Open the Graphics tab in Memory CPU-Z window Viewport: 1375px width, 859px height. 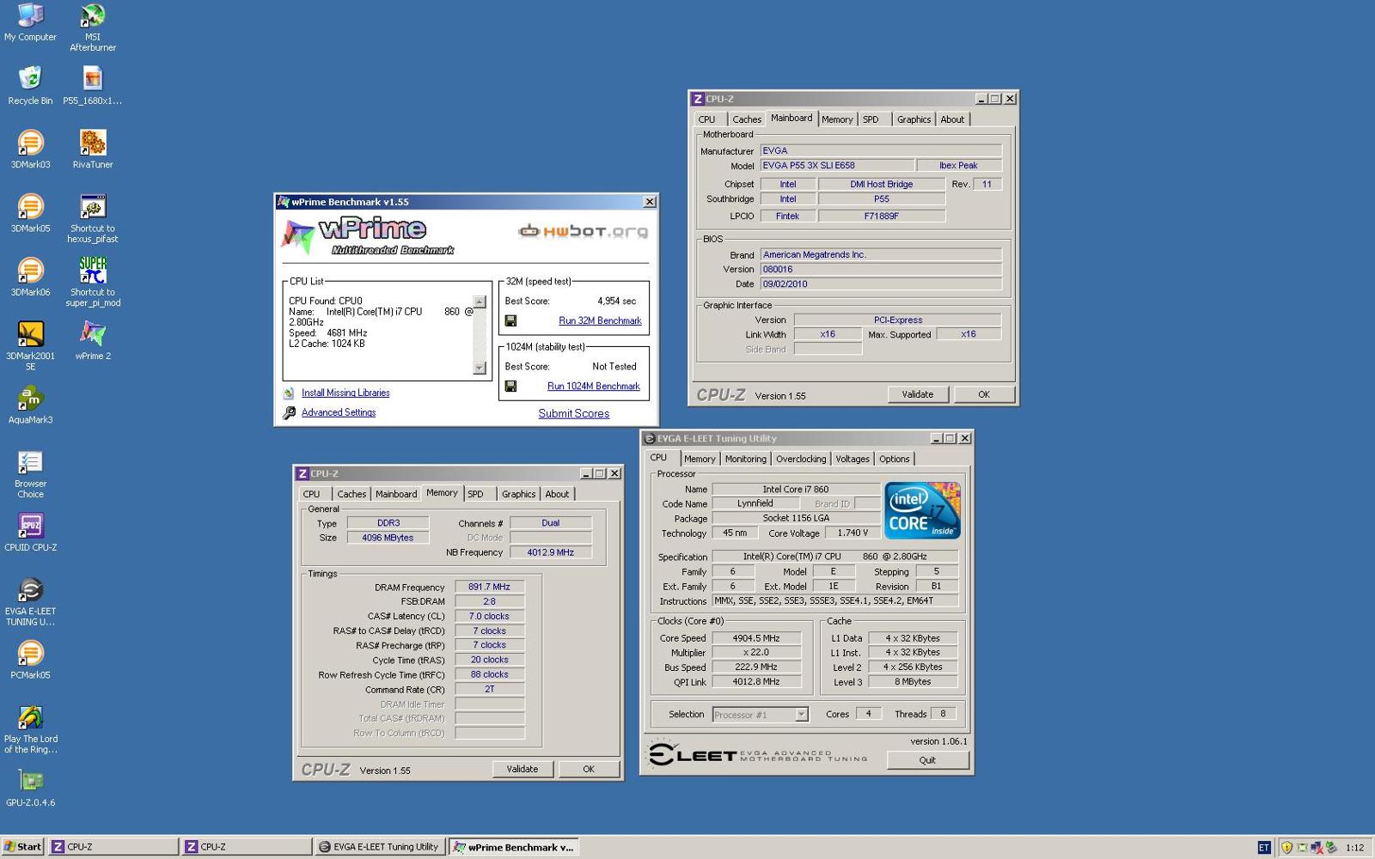(518, 494)
